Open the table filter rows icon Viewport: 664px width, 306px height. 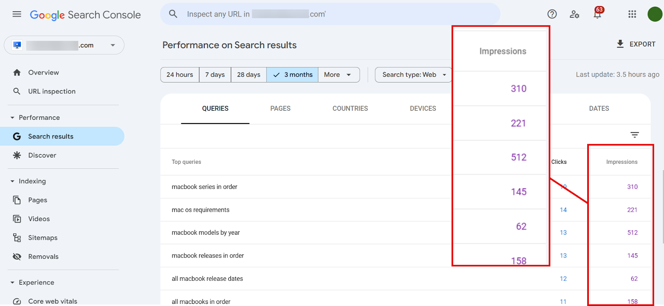635,135
